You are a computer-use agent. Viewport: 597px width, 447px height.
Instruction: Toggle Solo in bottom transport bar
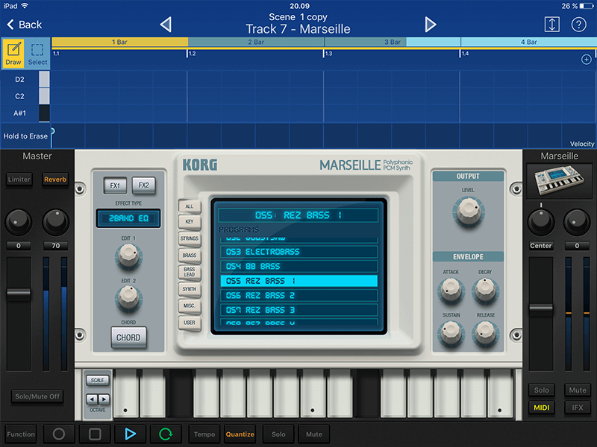tap(278, 434)
